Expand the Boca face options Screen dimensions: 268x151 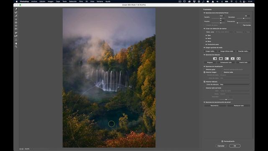click(206, 42)
